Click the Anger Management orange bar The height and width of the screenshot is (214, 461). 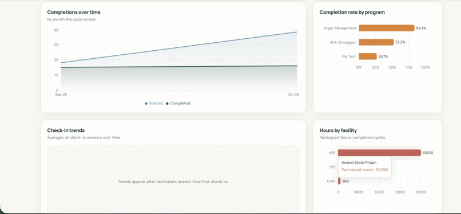tap(387, 28)
